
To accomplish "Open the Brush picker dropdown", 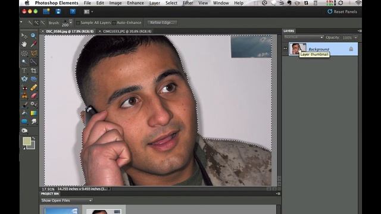I will click(70, 23).
